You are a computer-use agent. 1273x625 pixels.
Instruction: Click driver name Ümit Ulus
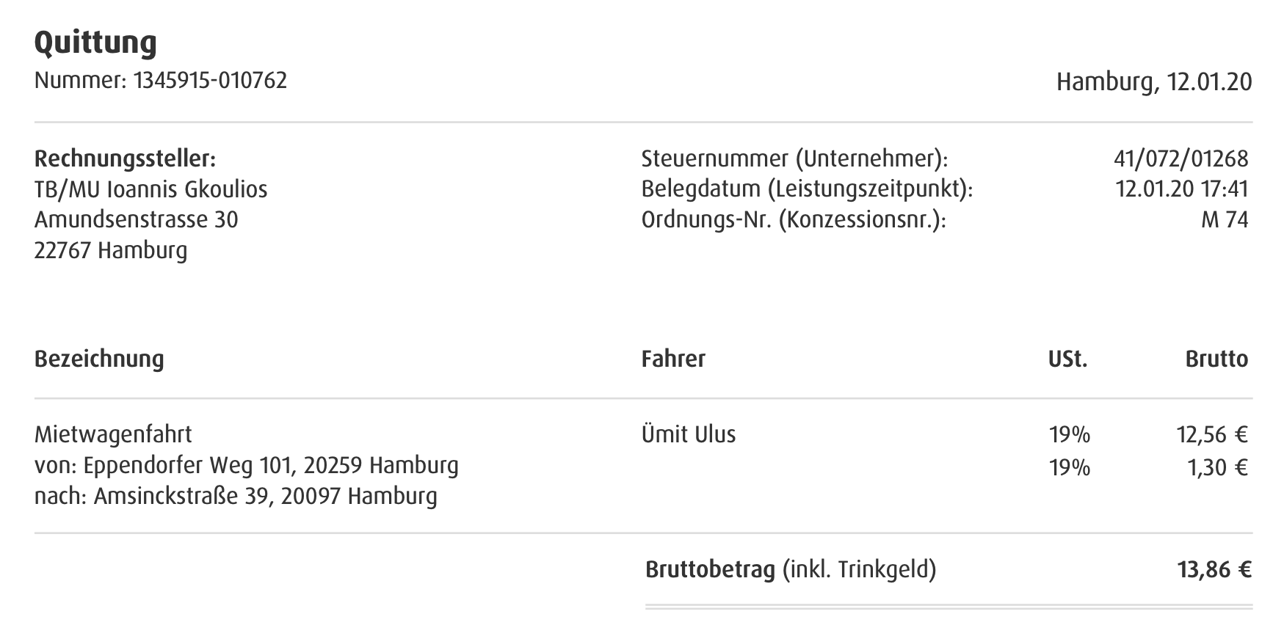point(689,434)
